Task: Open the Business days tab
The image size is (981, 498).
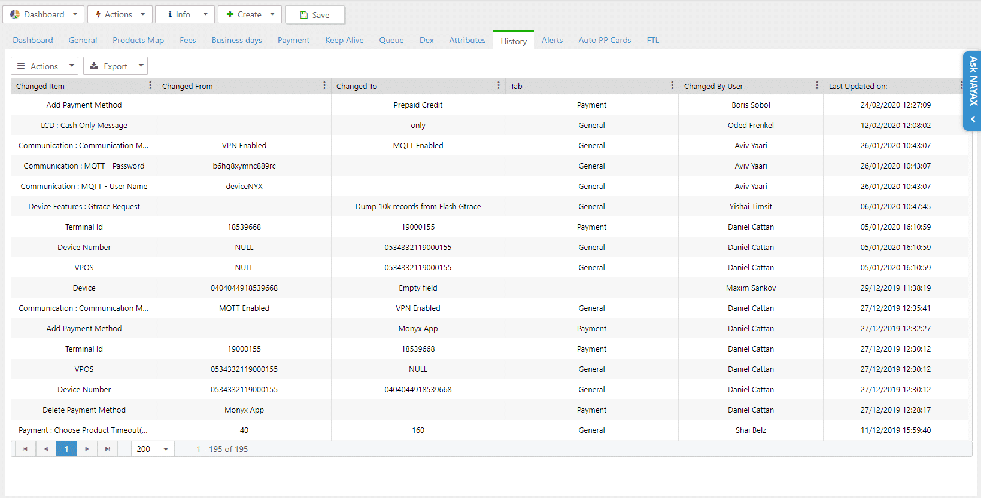Action: [237, 40]
